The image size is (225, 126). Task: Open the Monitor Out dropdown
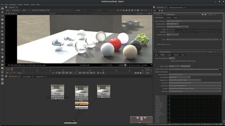pos(185,80)
